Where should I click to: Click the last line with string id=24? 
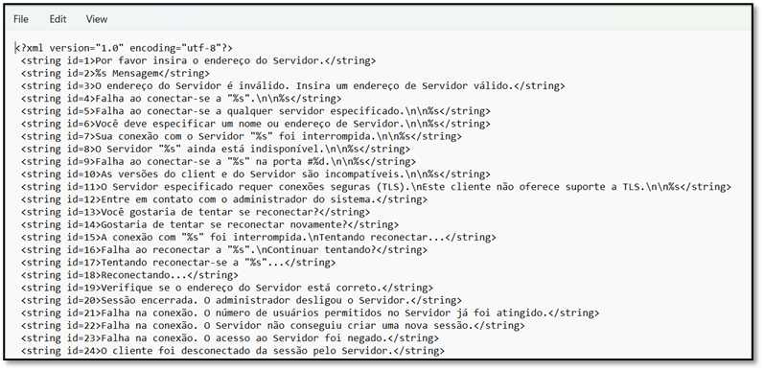[x=233, y=352]
